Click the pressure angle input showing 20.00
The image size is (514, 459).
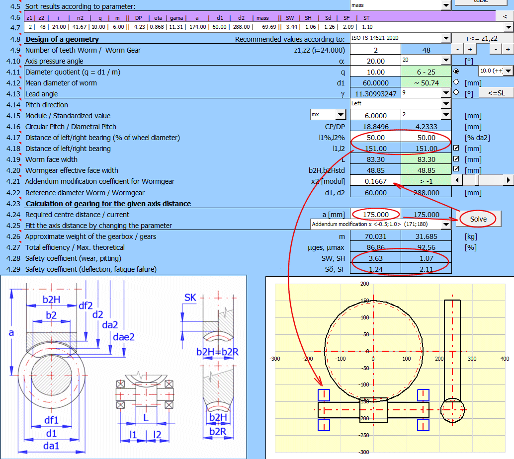point(376,61)
